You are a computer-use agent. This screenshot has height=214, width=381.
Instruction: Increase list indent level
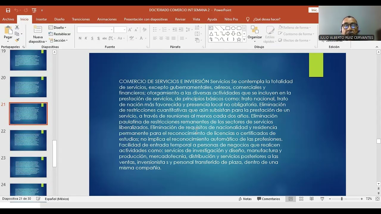[181, 30]
